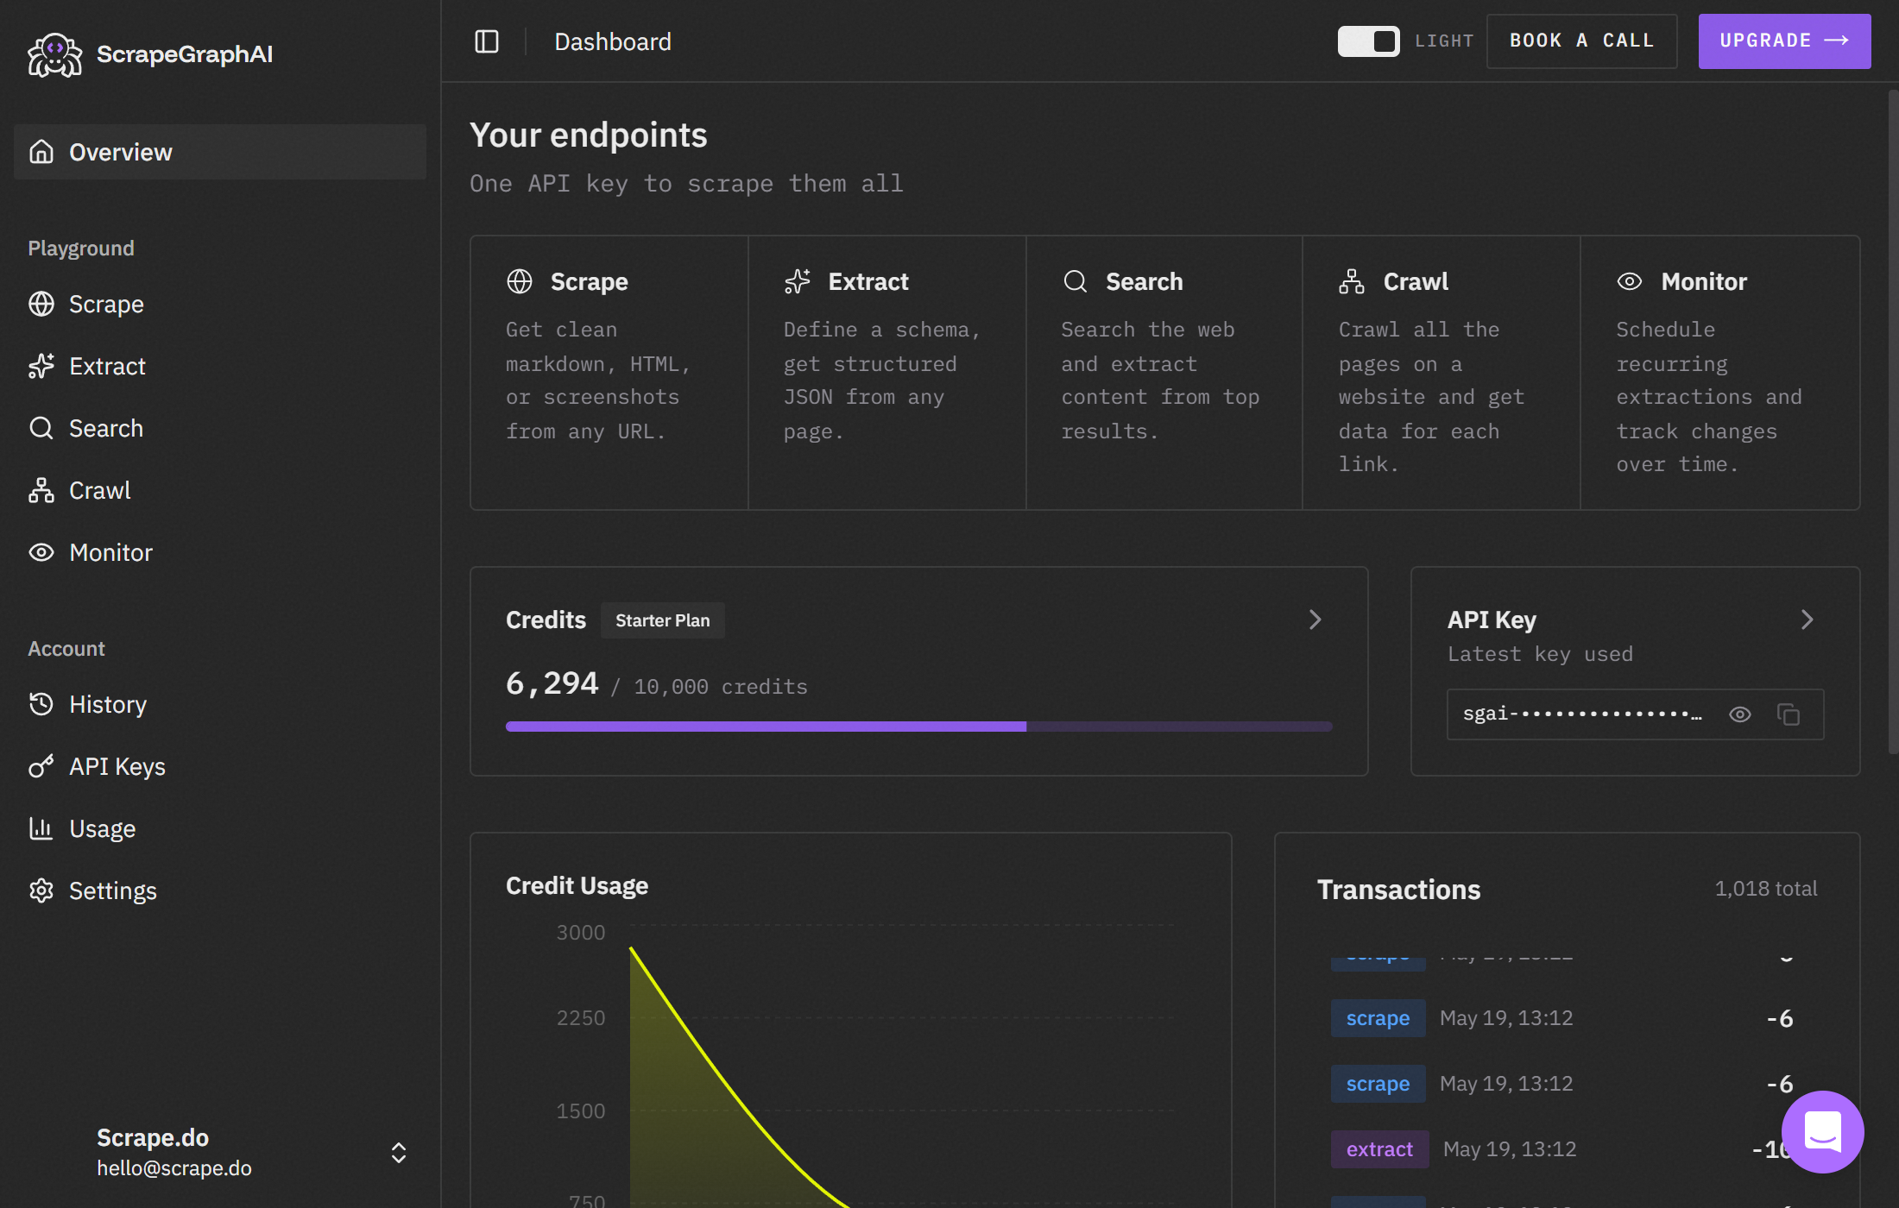The image size is (1899, 1208).
Task: Click the Search magnifier icon in sidebar
Action: tap(41, 428)
